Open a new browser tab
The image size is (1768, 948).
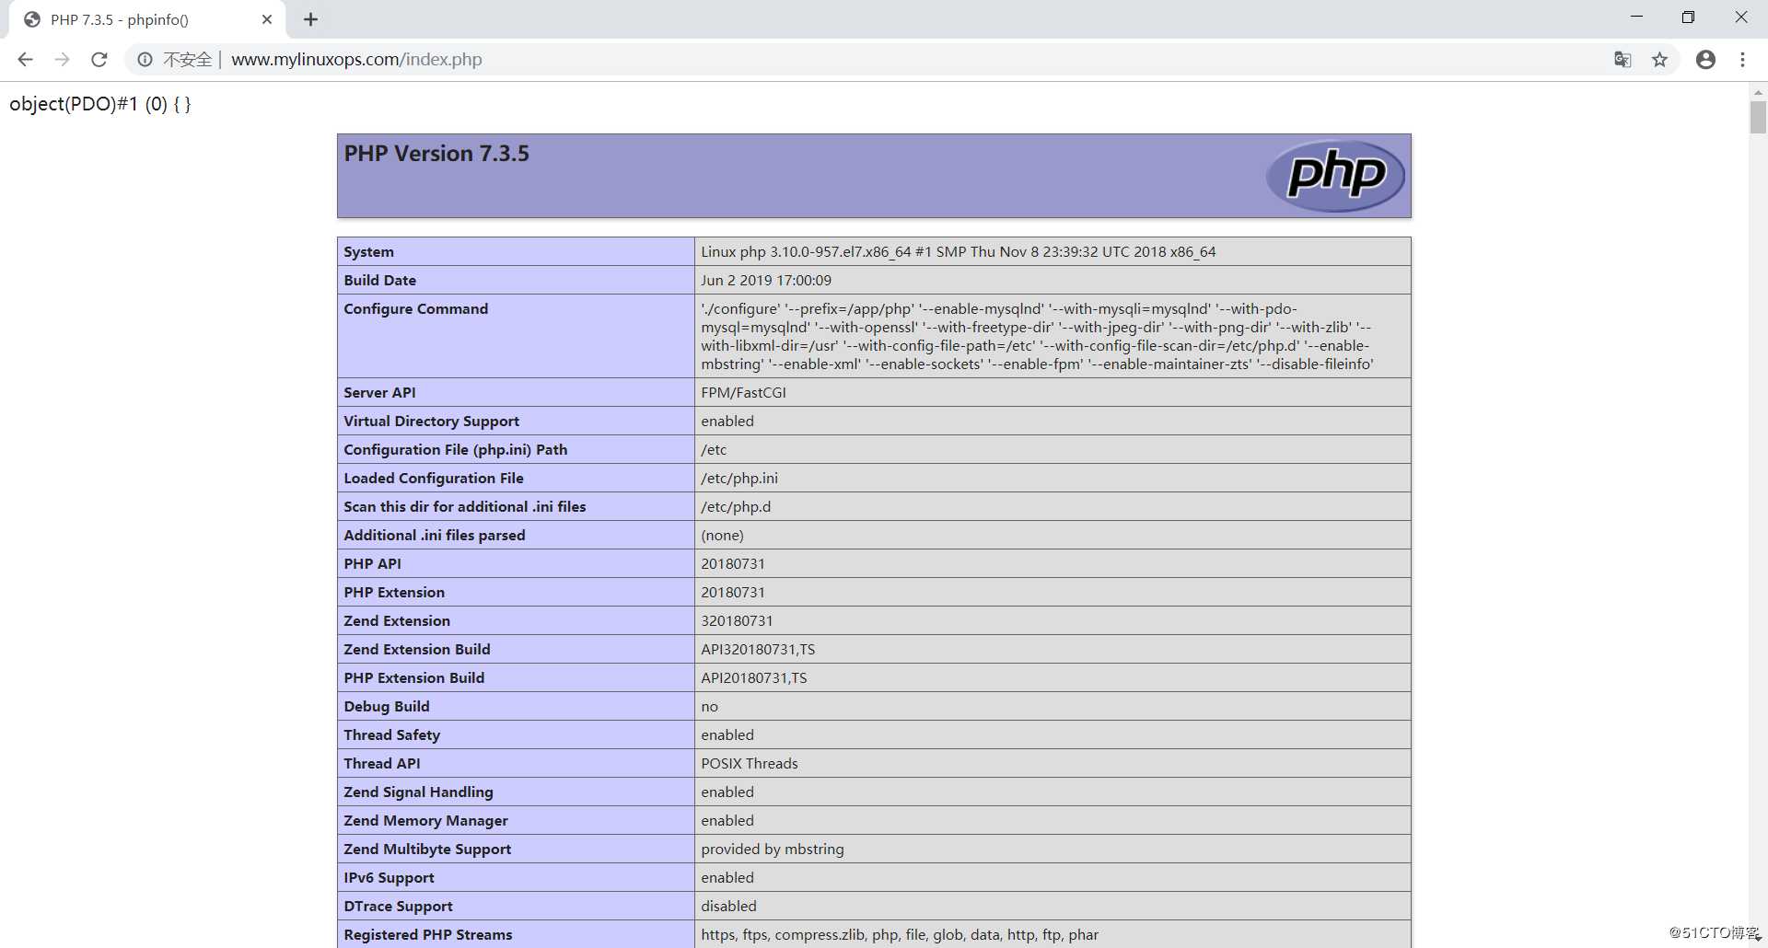[310, 19]
